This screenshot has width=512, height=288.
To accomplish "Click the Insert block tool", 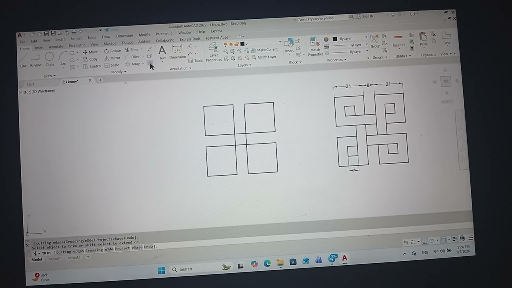I will pyautogui.click(x=289, y=45).
